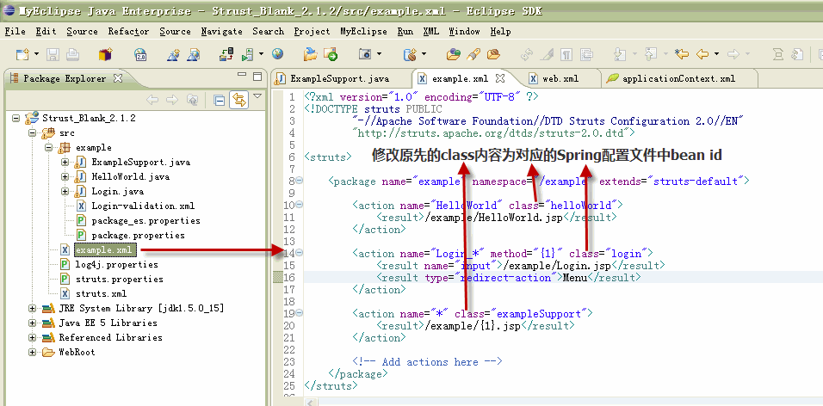Viewport: 823px width, 406px height.
Task: Open the Window menu
Action: pos(465,32)
